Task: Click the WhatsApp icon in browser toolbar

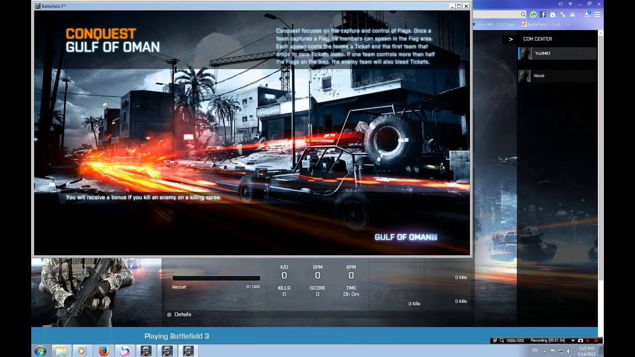Action: coord(533,14)
